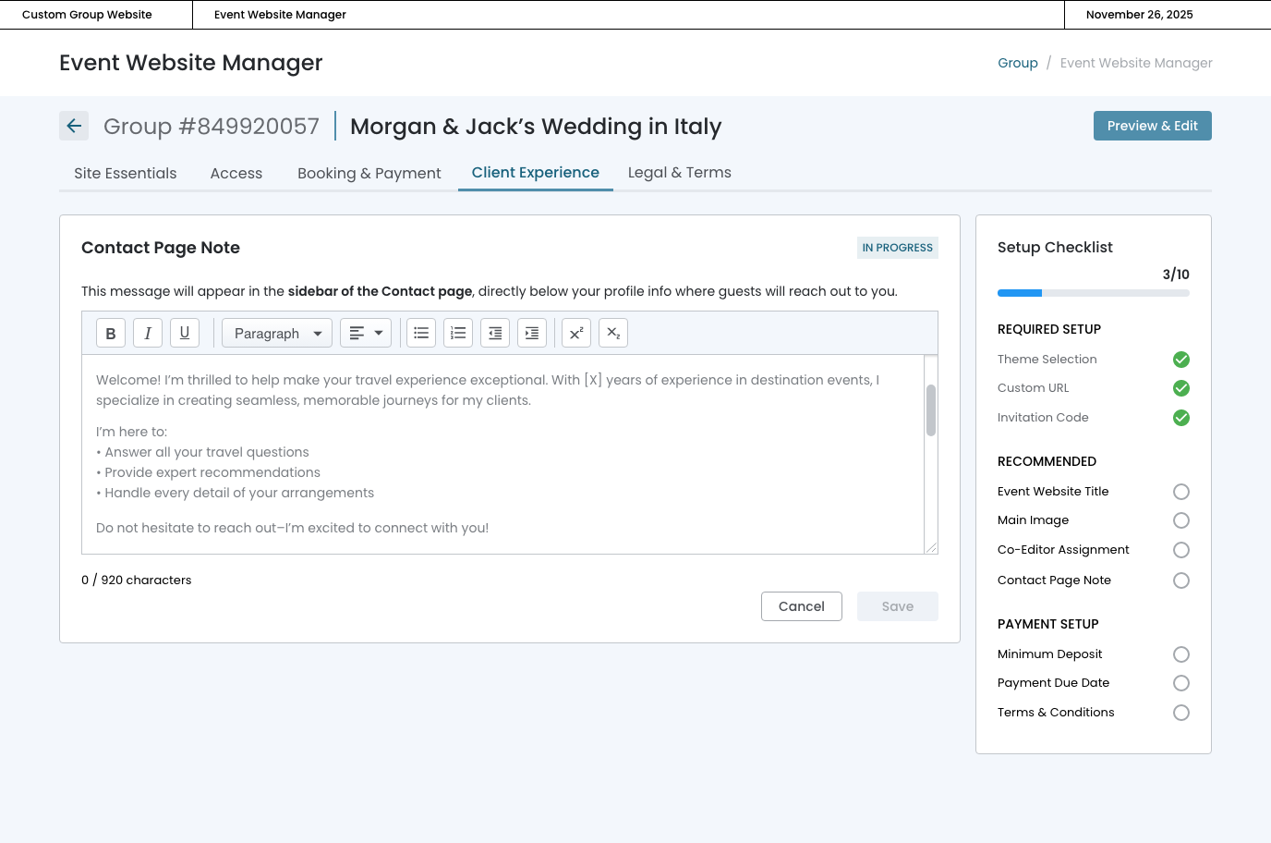This screenshot has height=843, width=1271.
Task: Open the Legal & Terms tab
Action: click(679, 173)
